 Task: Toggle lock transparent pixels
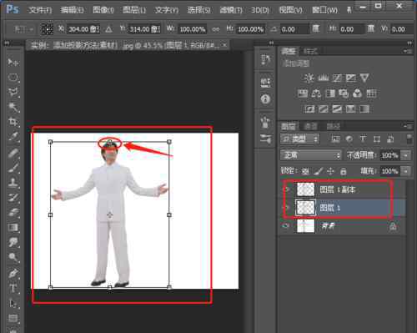click(x=305, y=171)
